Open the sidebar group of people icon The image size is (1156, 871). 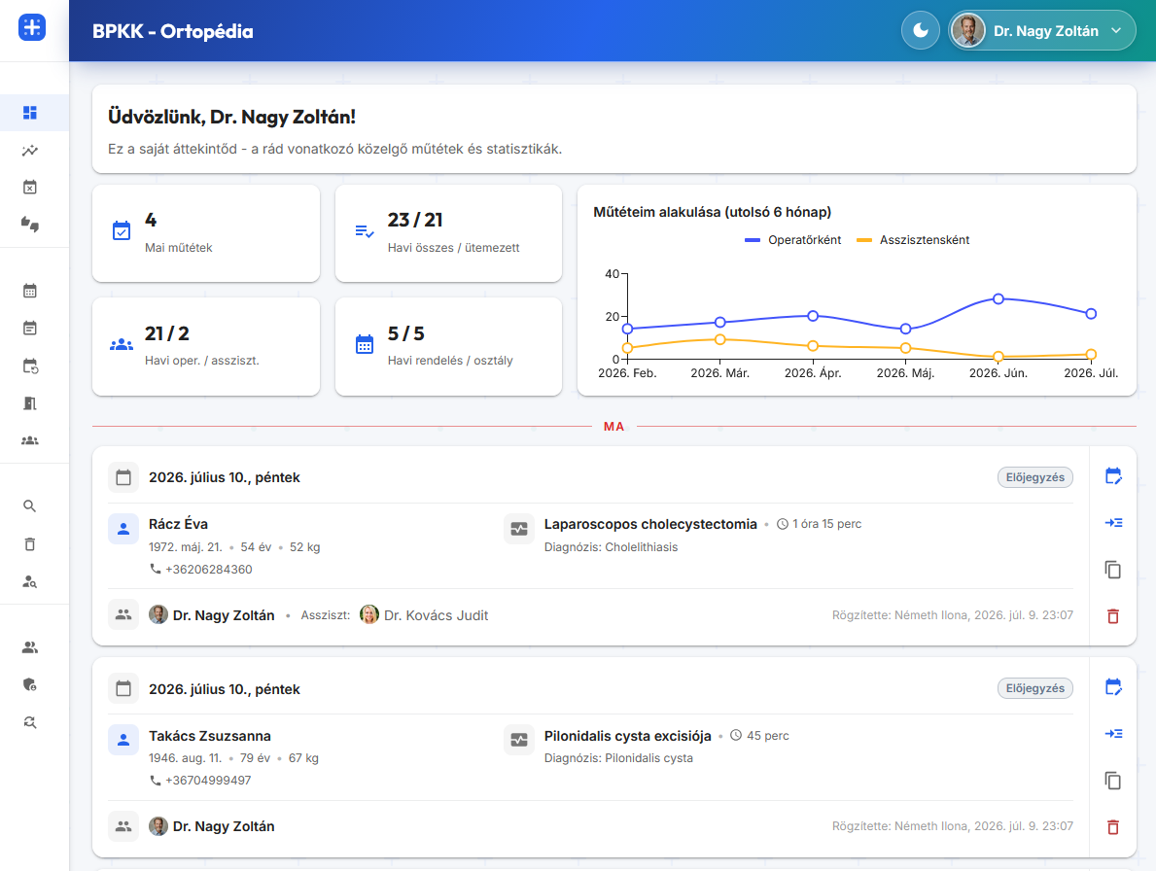(x=29, y=440)
